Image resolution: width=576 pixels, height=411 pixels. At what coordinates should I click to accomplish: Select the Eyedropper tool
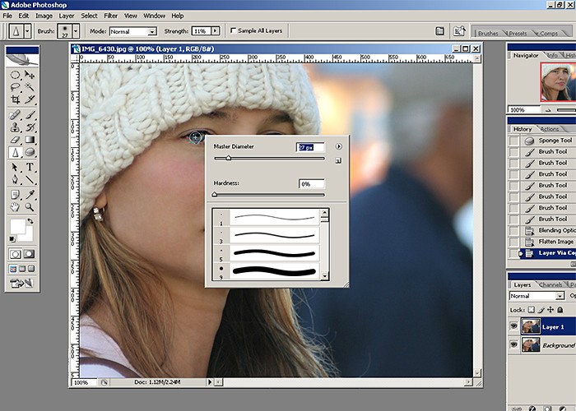point(30,195)
